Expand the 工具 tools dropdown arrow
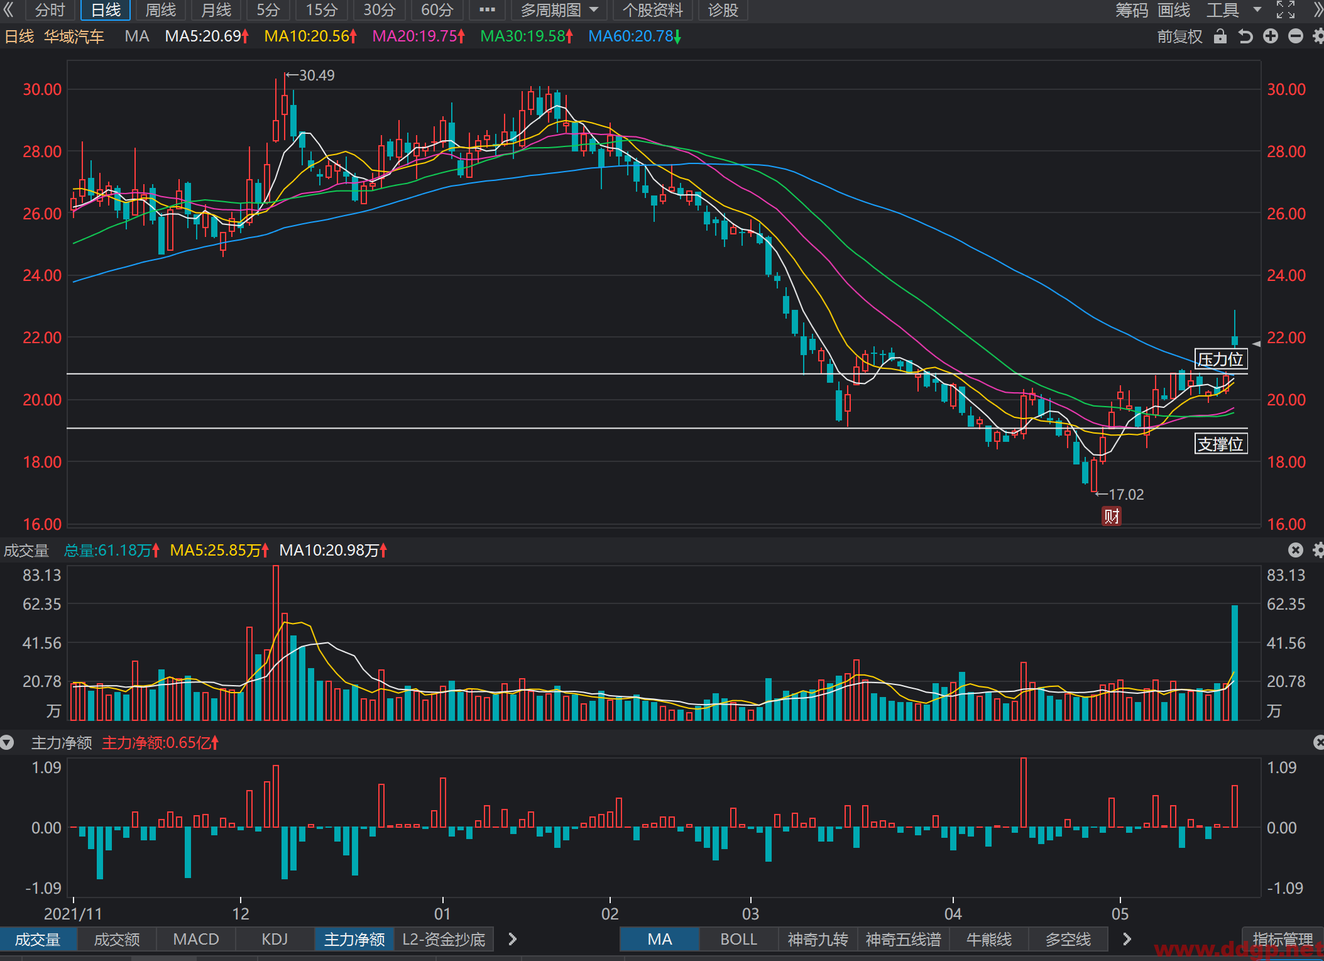The height and width of the screenshot is (961, 1324). point(1257,9)
